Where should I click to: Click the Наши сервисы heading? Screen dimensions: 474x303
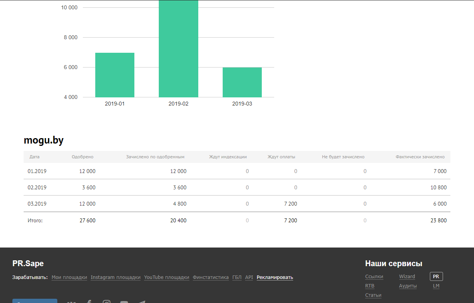(x=393, y=263)
